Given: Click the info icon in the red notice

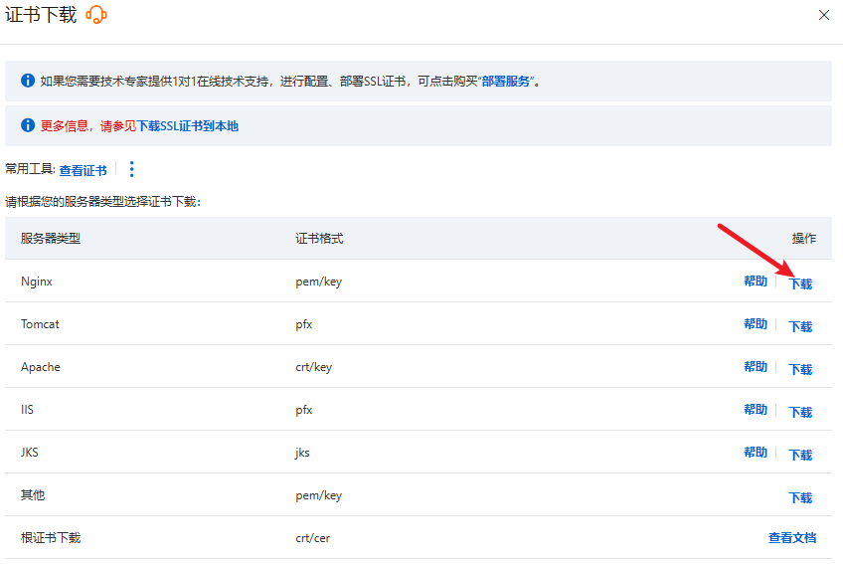Looking at the screenshot, I should 28,125.
